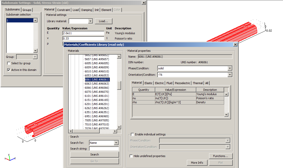Image resolution: width=283 pixels, height=168 pixels.
Task: Enable the Select by group checkbox
Action: [9, 63]
